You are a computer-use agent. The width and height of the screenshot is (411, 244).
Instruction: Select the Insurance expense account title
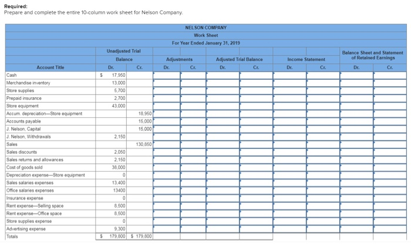pyautogui.click(x=25, y=198)
